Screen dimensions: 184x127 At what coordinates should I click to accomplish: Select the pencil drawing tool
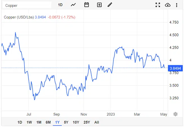pyautogui.click(x=110, y=5)
